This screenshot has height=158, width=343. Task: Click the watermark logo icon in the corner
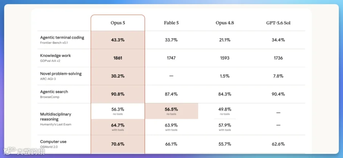[9, 150]
